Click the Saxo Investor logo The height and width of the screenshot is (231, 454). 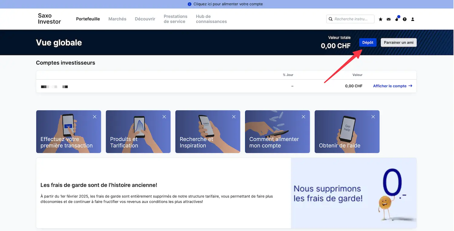(49, 19)
